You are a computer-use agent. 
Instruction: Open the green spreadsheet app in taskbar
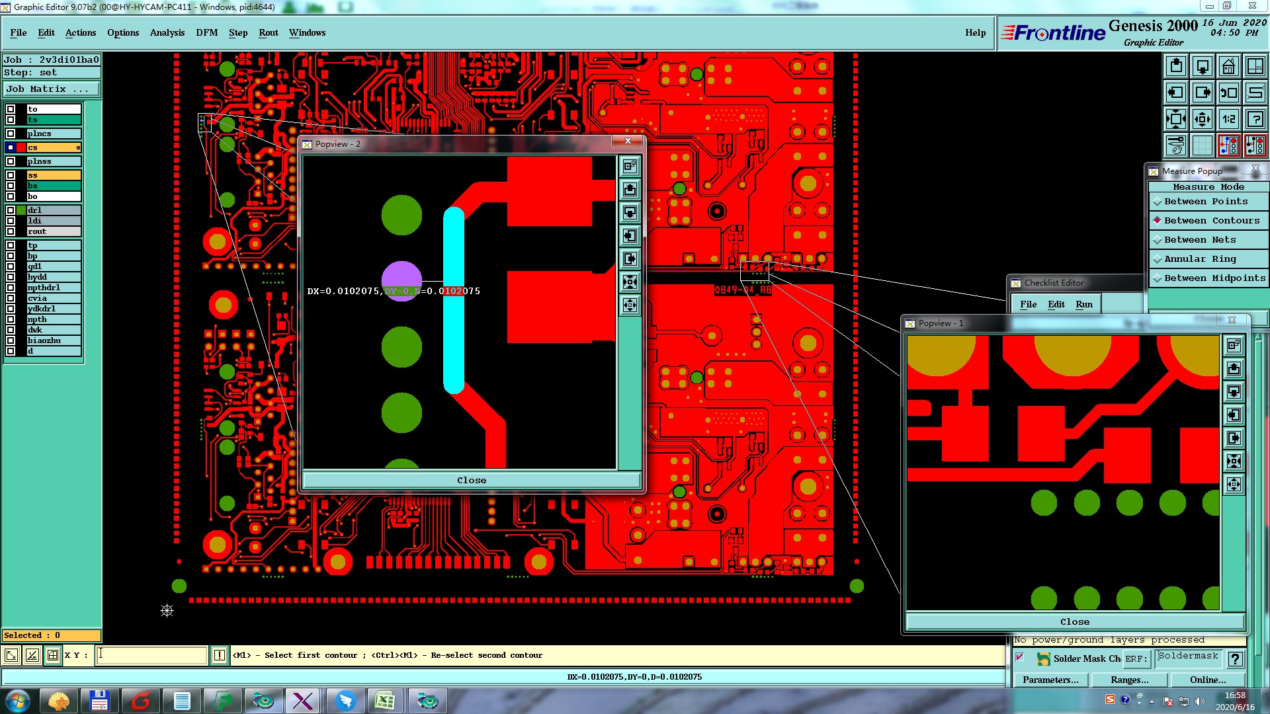pos(384,701)
